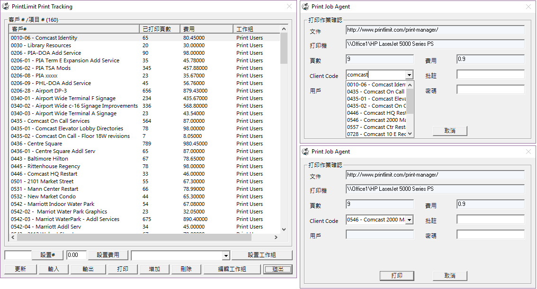Click the Client Code suggestion list scroll-up arrow
The image size is (537, 289).
410,85
